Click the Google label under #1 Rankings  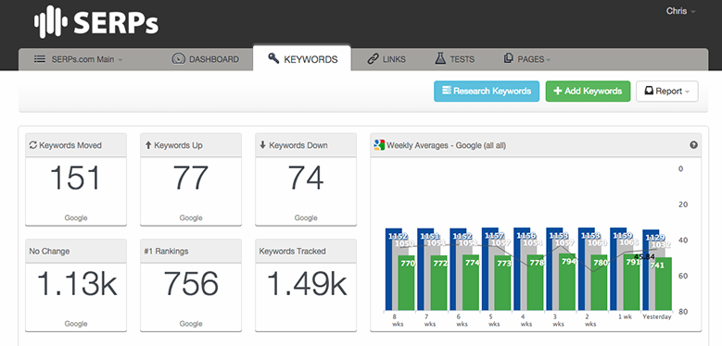tap(191, 324)
